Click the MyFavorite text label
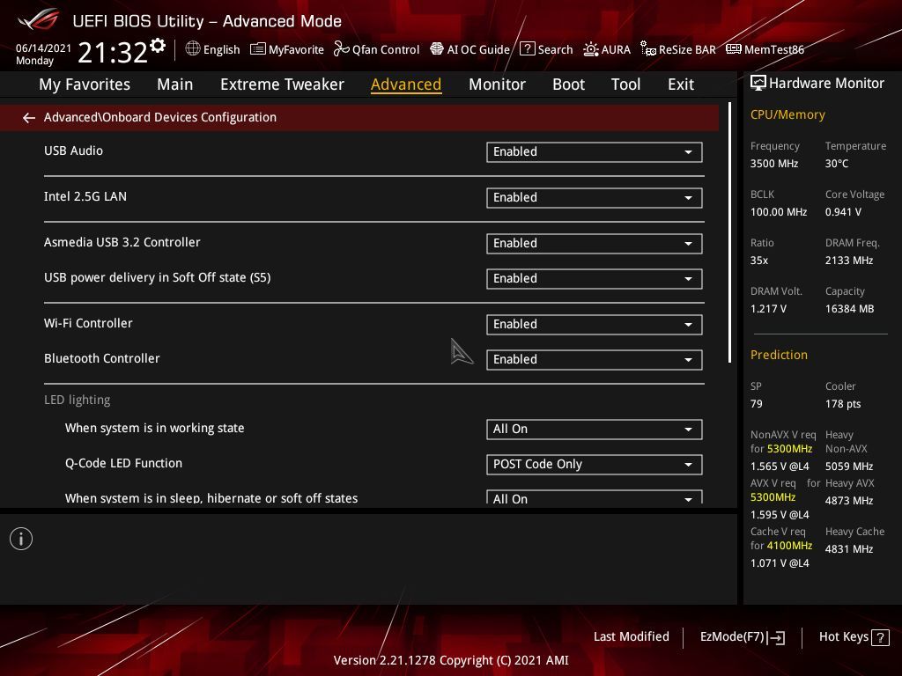 pyautogui.click(x=296, y=50)
